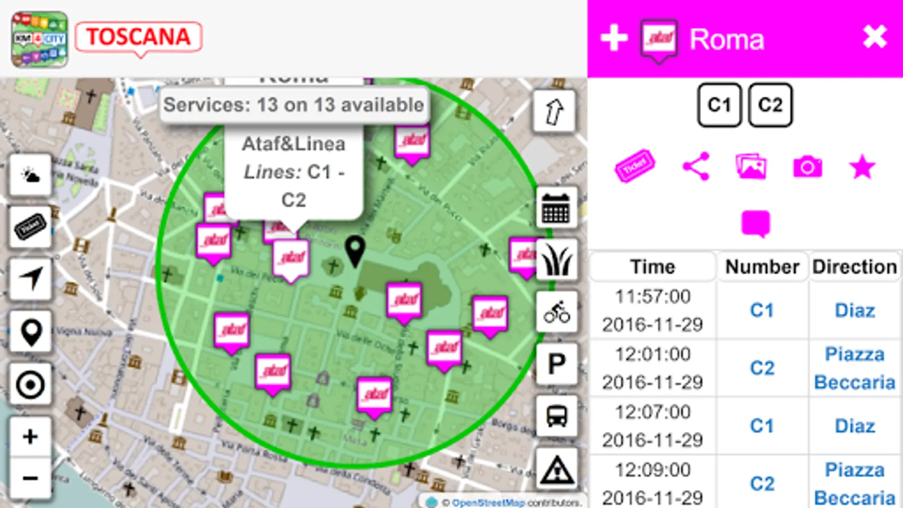The image size is (903, 508).
Task: Open the weather forecast icon
Action: pyautogui.click(x=30, y=175)
